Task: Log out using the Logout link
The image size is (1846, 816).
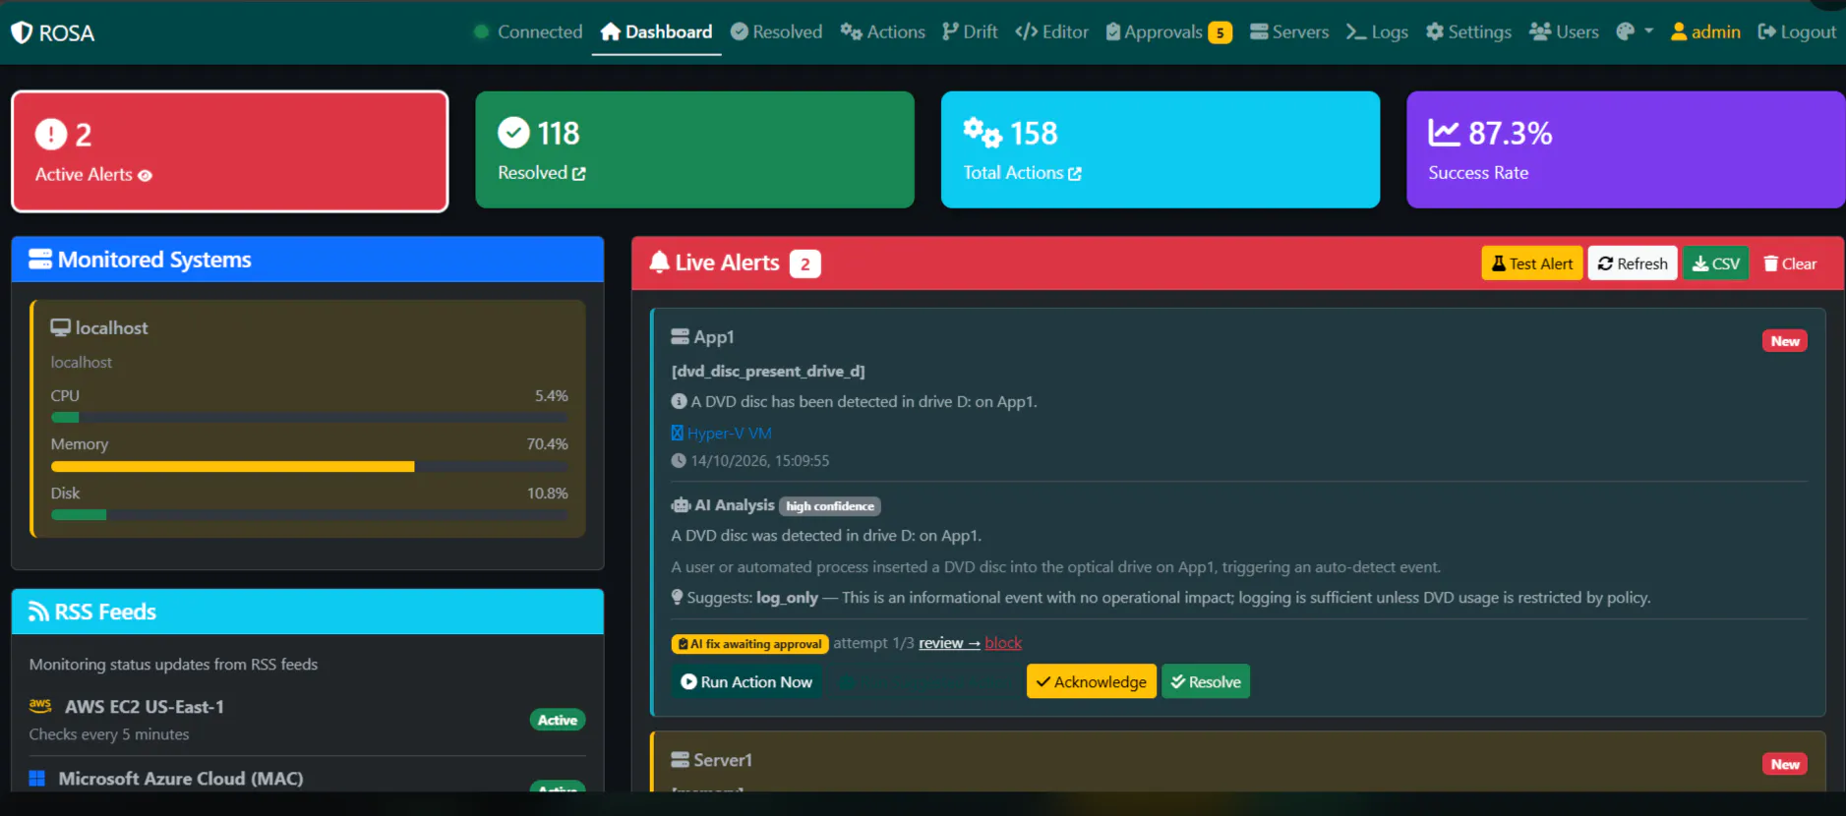Action: click(1797, 32)
